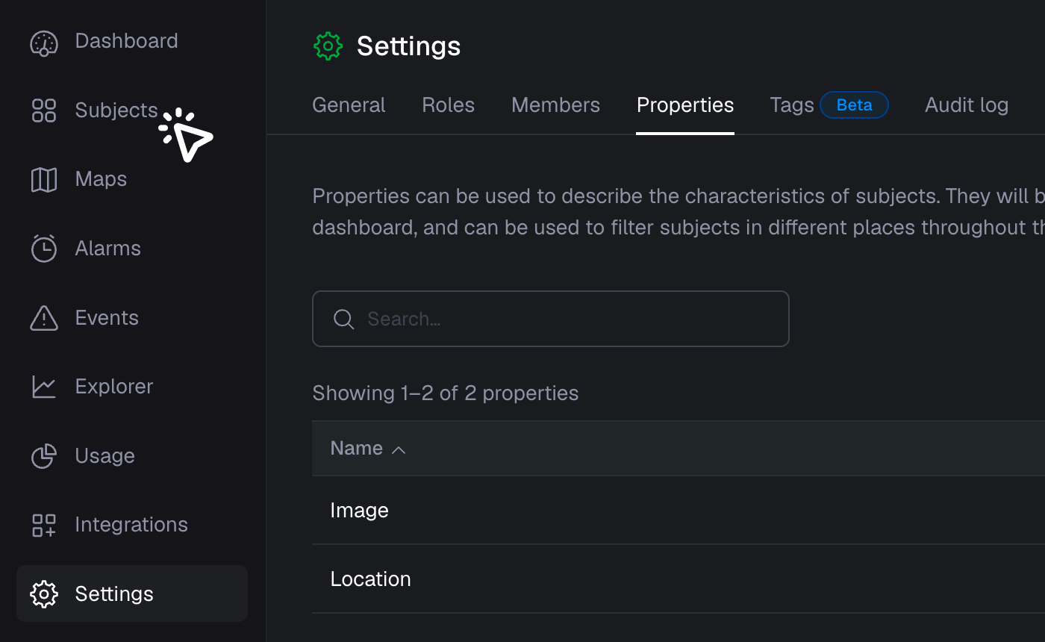Open Explorer label in the sidebar

coord(114,386)
